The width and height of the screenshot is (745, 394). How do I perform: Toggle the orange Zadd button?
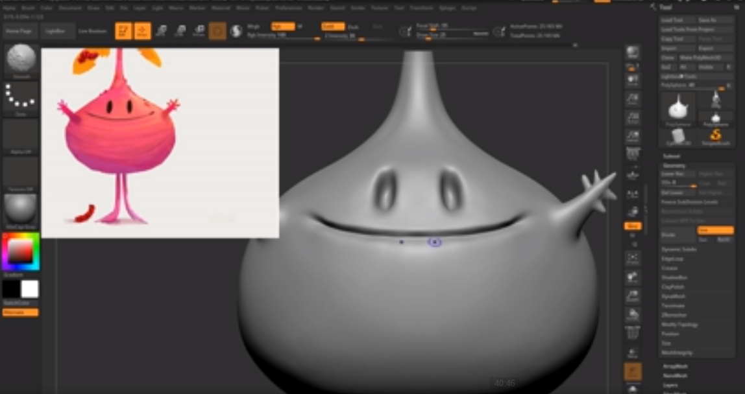333,27
